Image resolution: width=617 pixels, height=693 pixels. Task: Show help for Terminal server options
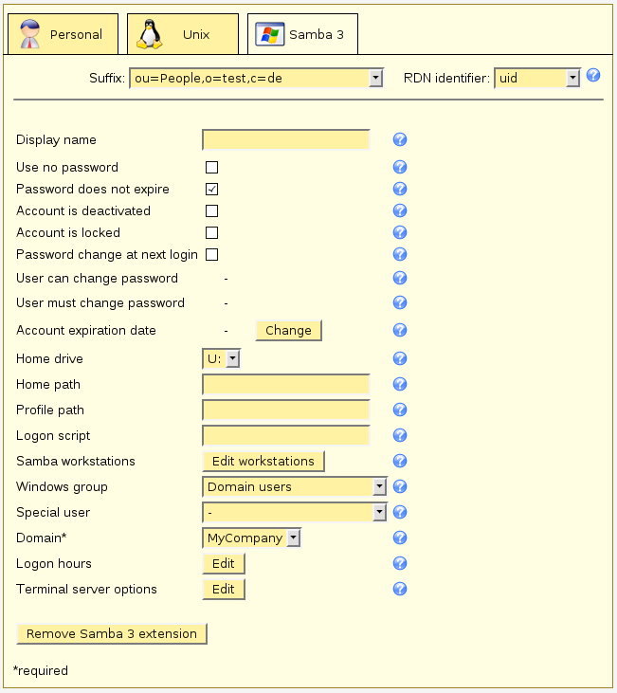coord(400,590)
